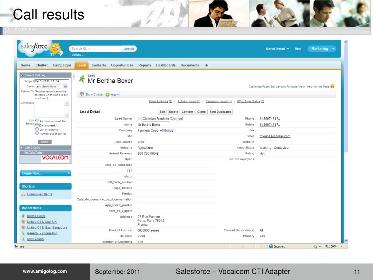This screenshot has width=373, height=280.
Task: Click the Show Chatter icon
Action: (x=82, y=94)
